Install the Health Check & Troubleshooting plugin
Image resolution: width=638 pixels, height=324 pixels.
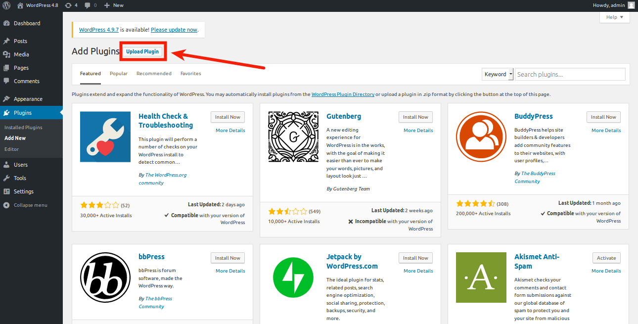coord(228,117)
